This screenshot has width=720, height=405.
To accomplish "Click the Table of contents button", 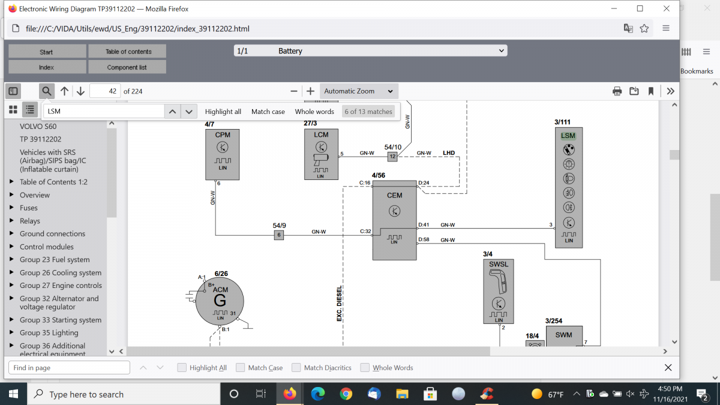I will pos(128,52).
